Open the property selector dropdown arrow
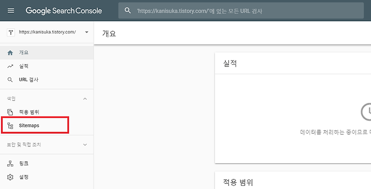 point(87,32)
